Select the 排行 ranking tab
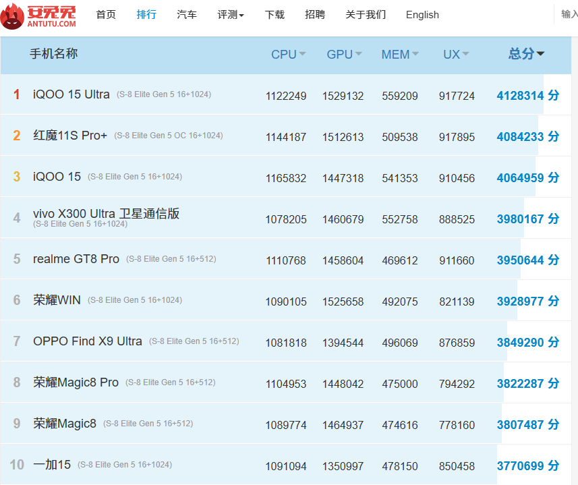This screenshot has height=485, width=578. coord(146,14)
